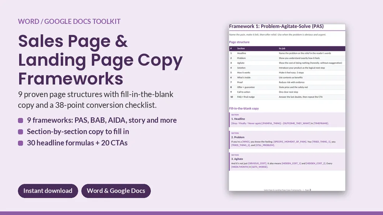Select the 'Headline' cell in table row 1
383x215 pixels.
242,53
